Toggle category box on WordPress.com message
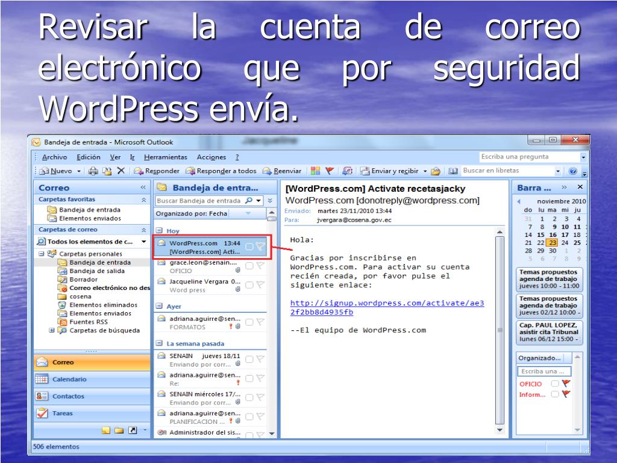The width and height of the screenshot is (617, 463). 249,247
